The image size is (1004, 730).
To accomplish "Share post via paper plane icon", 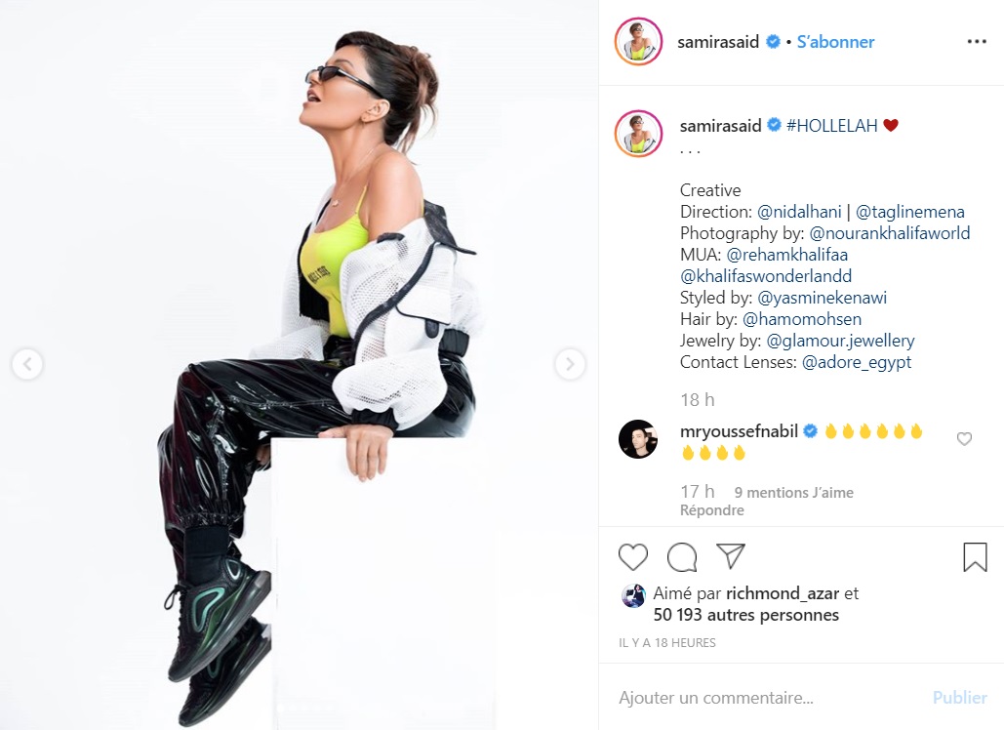I will (x=731, y=556).
